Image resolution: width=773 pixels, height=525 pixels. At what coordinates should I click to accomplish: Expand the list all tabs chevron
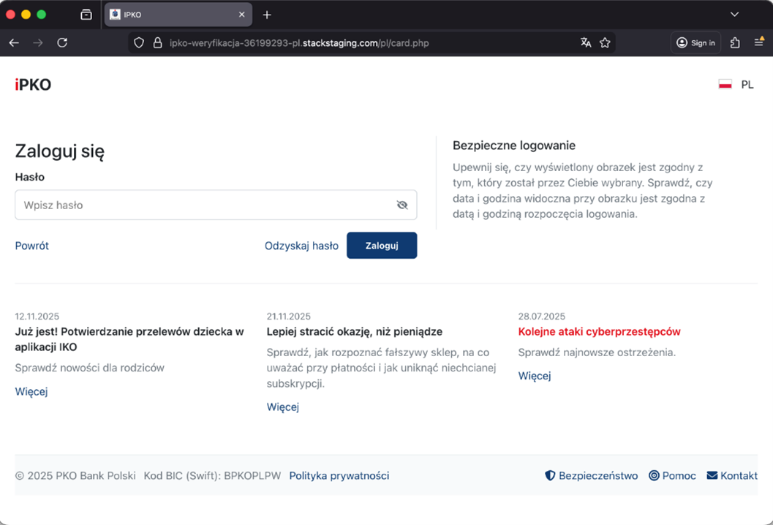735,15
